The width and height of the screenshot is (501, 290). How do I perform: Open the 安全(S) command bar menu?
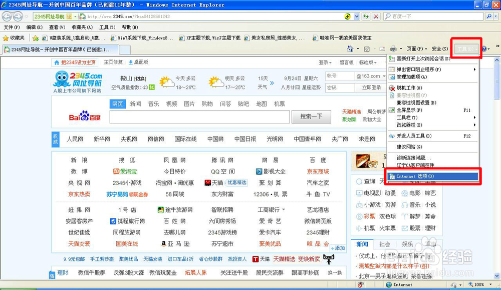[x=440, y=49]
